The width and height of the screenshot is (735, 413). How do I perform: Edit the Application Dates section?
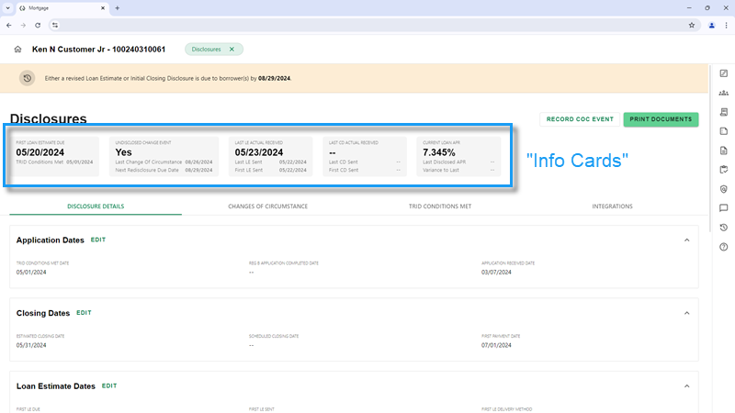point(98,240)
